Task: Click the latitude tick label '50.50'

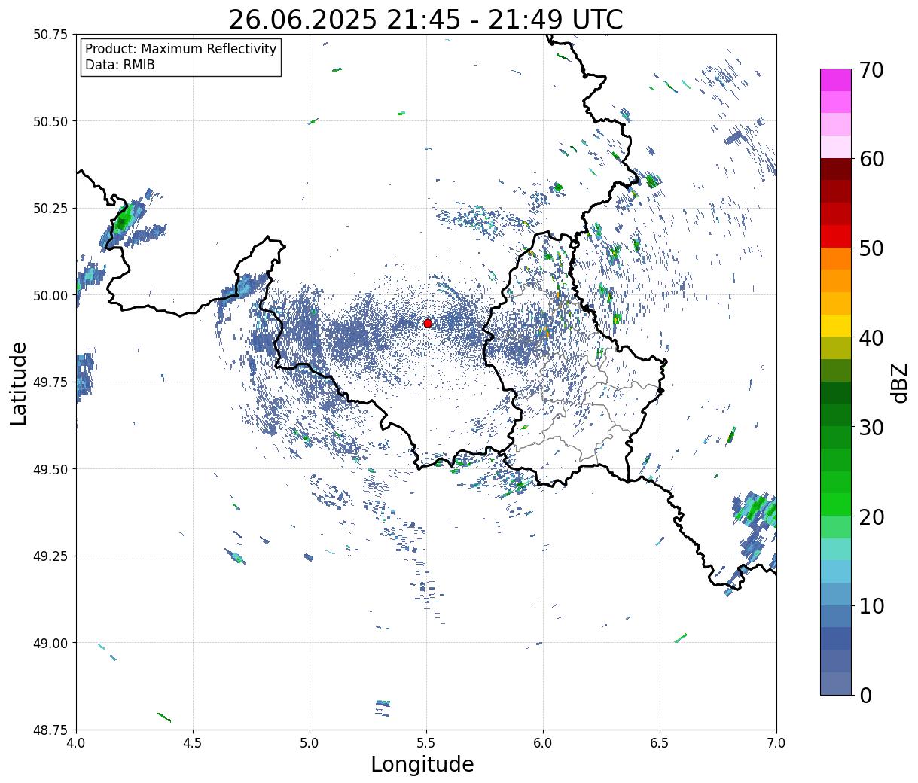Action: pos(50,121)
